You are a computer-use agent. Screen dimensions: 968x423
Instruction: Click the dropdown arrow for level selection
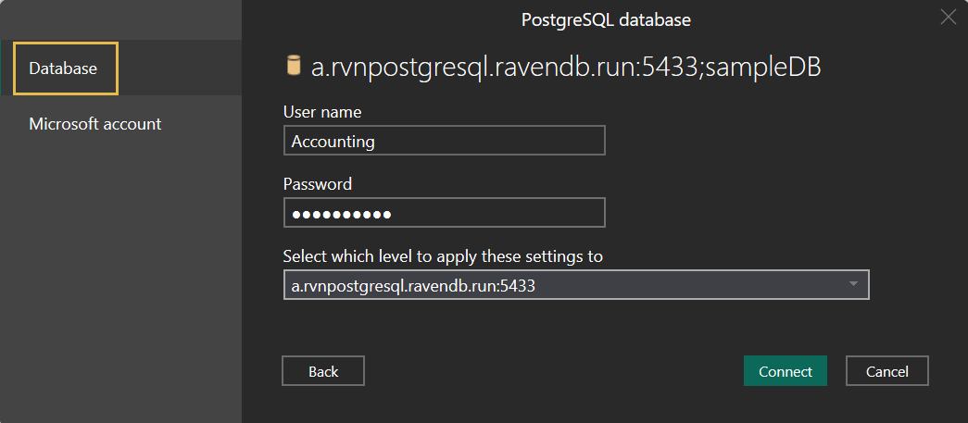click(x=853, y=284)
